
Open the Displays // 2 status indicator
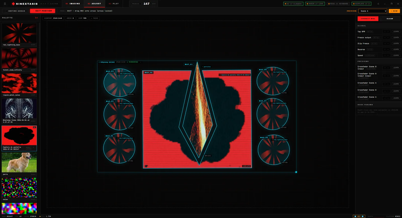[x=362, y=4]
